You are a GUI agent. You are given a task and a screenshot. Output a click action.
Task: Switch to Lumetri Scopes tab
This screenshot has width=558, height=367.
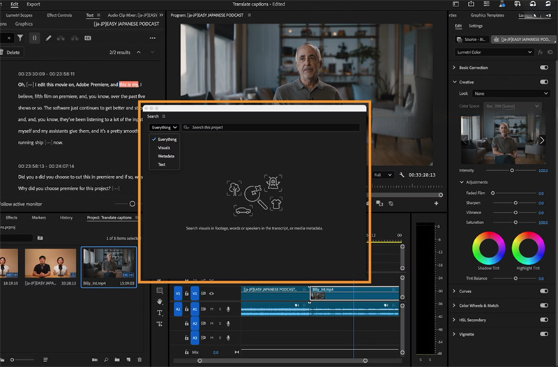click(x=19, y=15)
